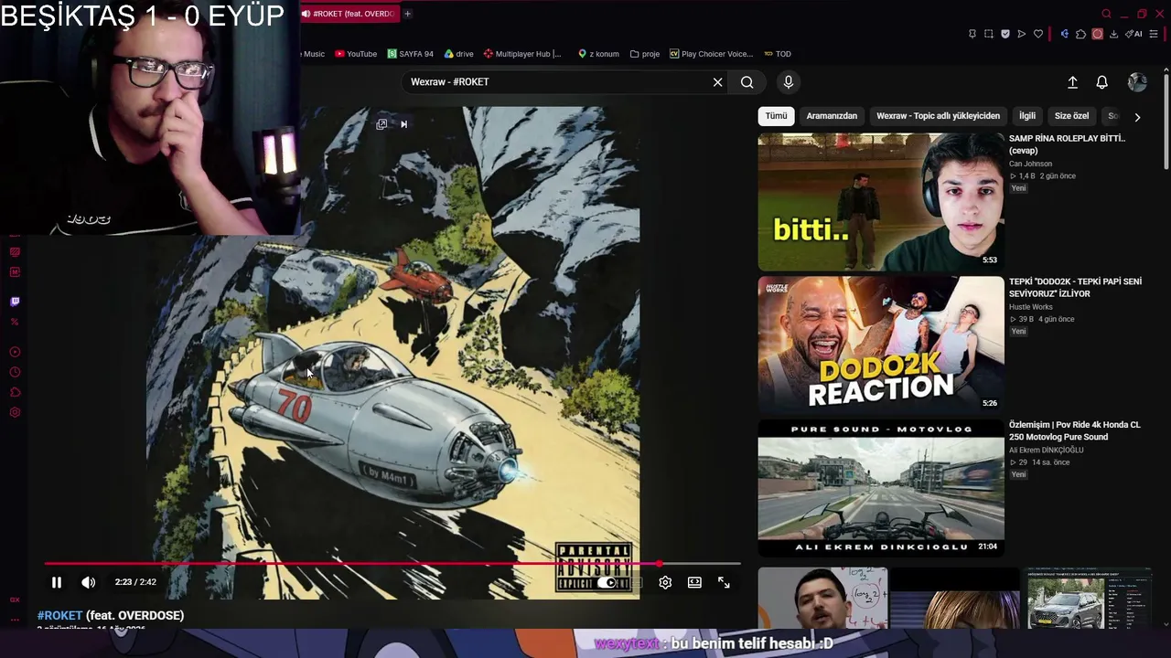The width and height of the screenshot is (1171, 658).
Task: Select the Aramanızdan filter chip
Action: (x=832, y=116)
